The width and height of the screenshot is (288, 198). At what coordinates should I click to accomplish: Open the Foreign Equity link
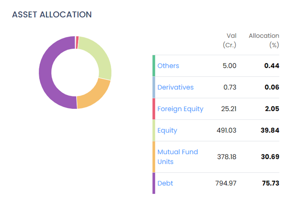click(180, 109)
